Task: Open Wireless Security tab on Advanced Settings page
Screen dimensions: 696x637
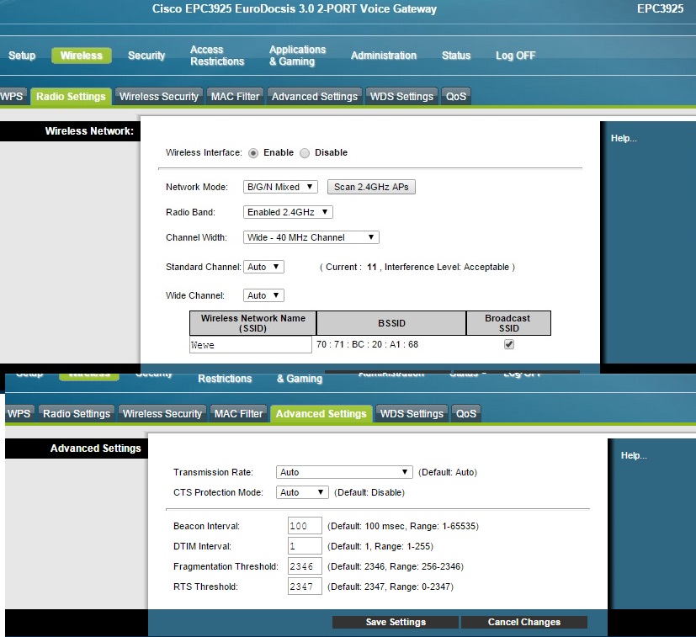Action: click(x=162, y=414)
